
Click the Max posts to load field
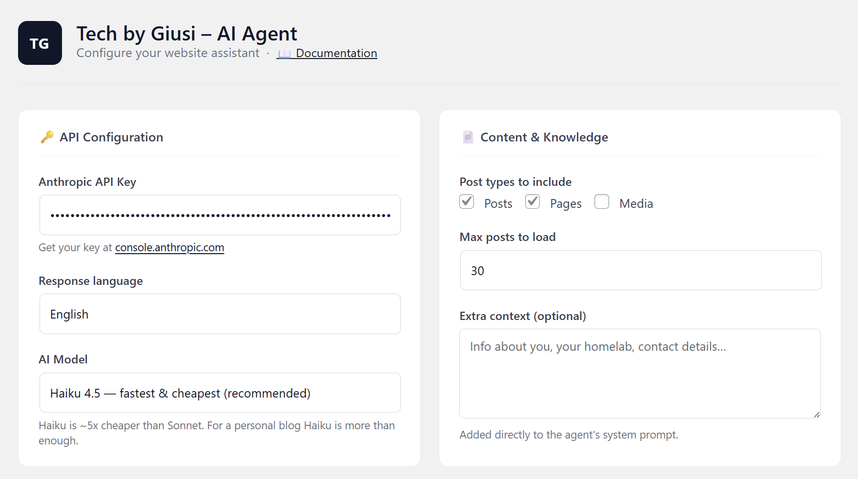click(x=640, y=271)
